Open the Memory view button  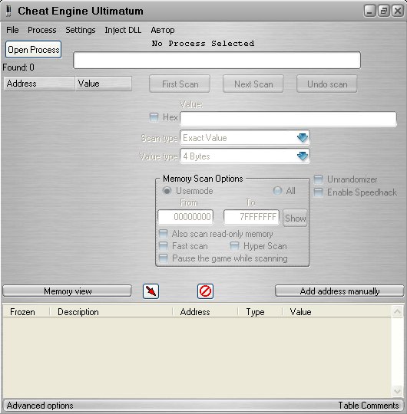point(67,291)
